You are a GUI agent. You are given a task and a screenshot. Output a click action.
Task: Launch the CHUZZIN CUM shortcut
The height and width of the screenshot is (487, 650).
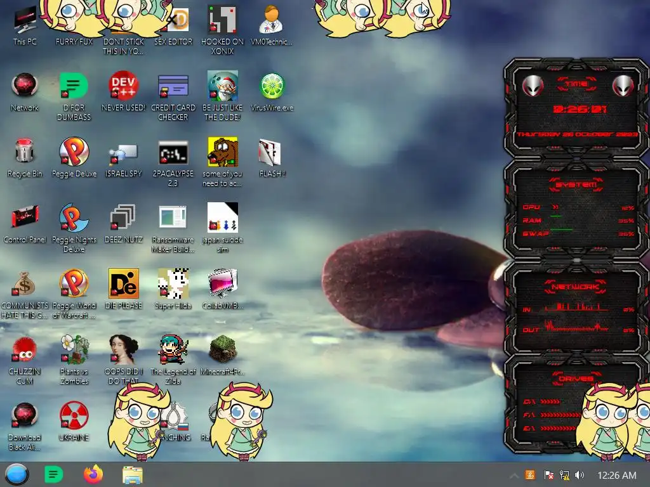click(25, 360)
